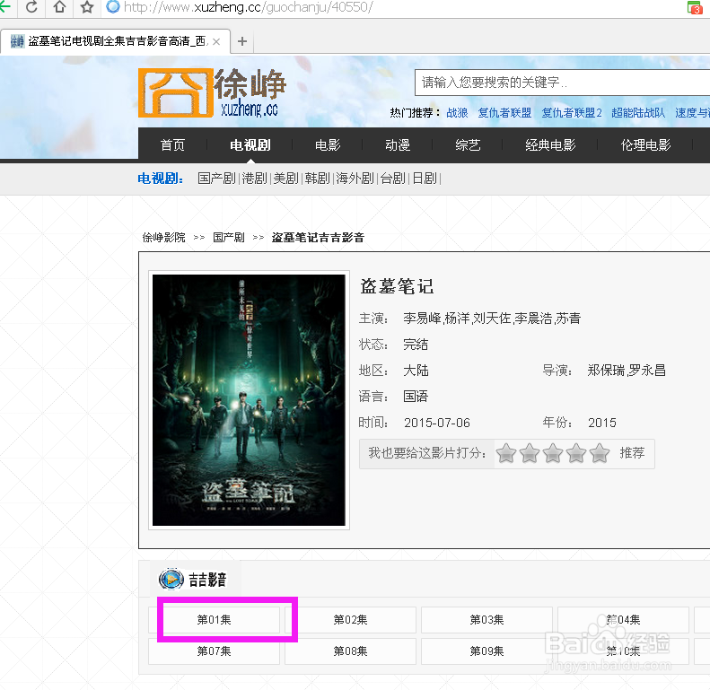Play episode 第01集
The height and width of the screenshot is (690, 710).
[214, 620]
